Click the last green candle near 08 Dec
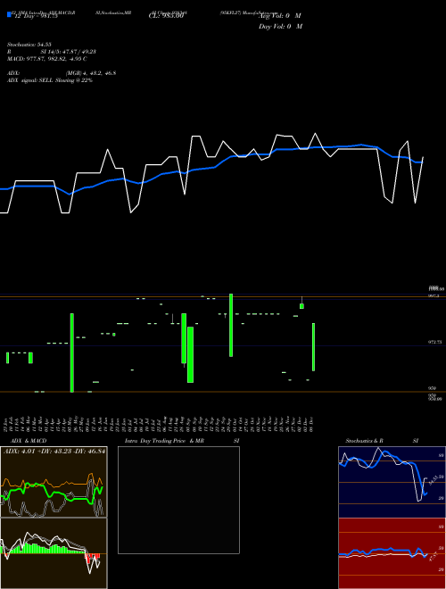 click(313, 347)
